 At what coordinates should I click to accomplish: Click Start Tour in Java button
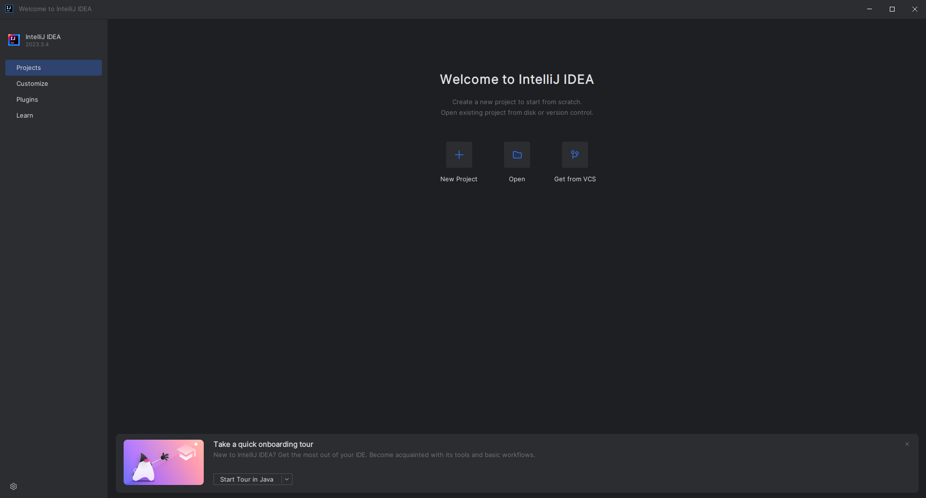247,479
